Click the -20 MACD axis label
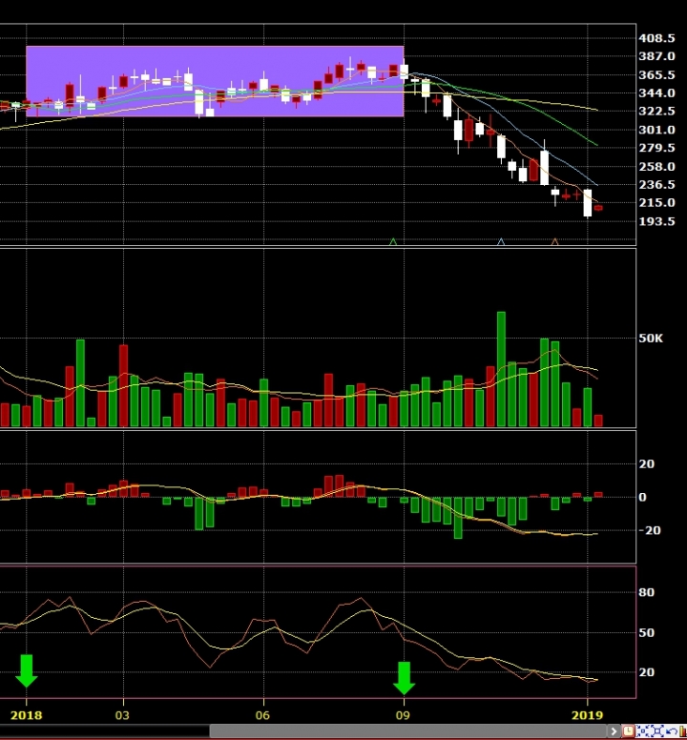Screen dimensions: 687x740 [650, 530]
